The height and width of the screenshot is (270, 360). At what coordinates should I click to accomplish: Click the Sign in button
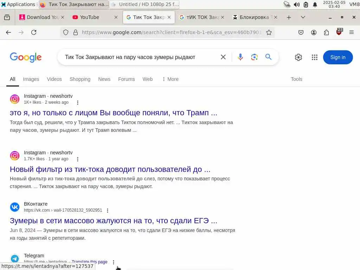[338, 57]
